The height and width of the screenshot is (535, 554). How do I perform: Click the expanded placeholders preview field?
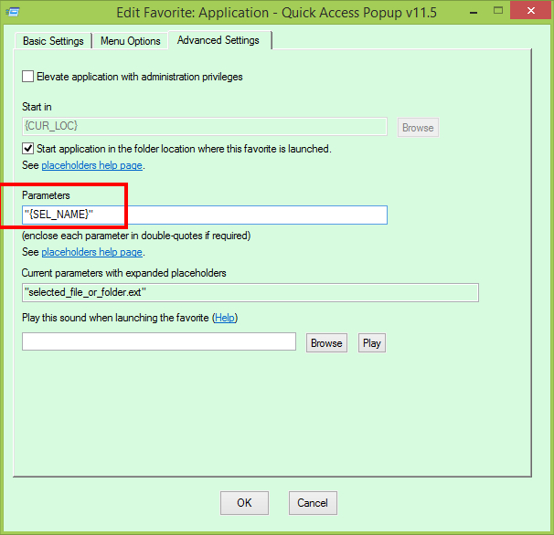point(250,292)
